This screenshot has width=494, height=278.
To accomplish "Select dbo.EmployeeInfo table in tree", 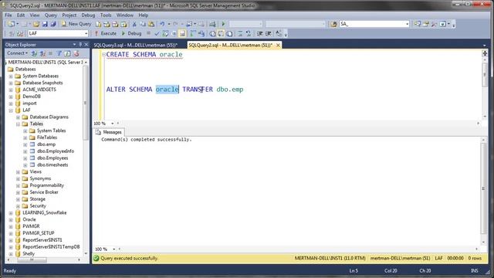I will [x=56, y=151].
